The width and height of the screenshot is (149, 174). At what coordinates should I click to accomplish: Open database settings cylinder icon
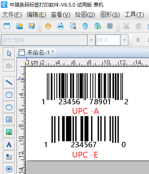(85, 26)
